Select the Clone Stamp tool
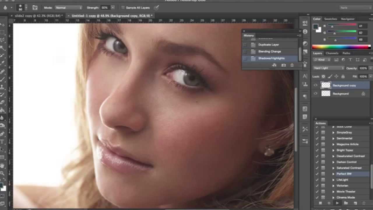Screen dimensions: 373x210 click(2, 87)
